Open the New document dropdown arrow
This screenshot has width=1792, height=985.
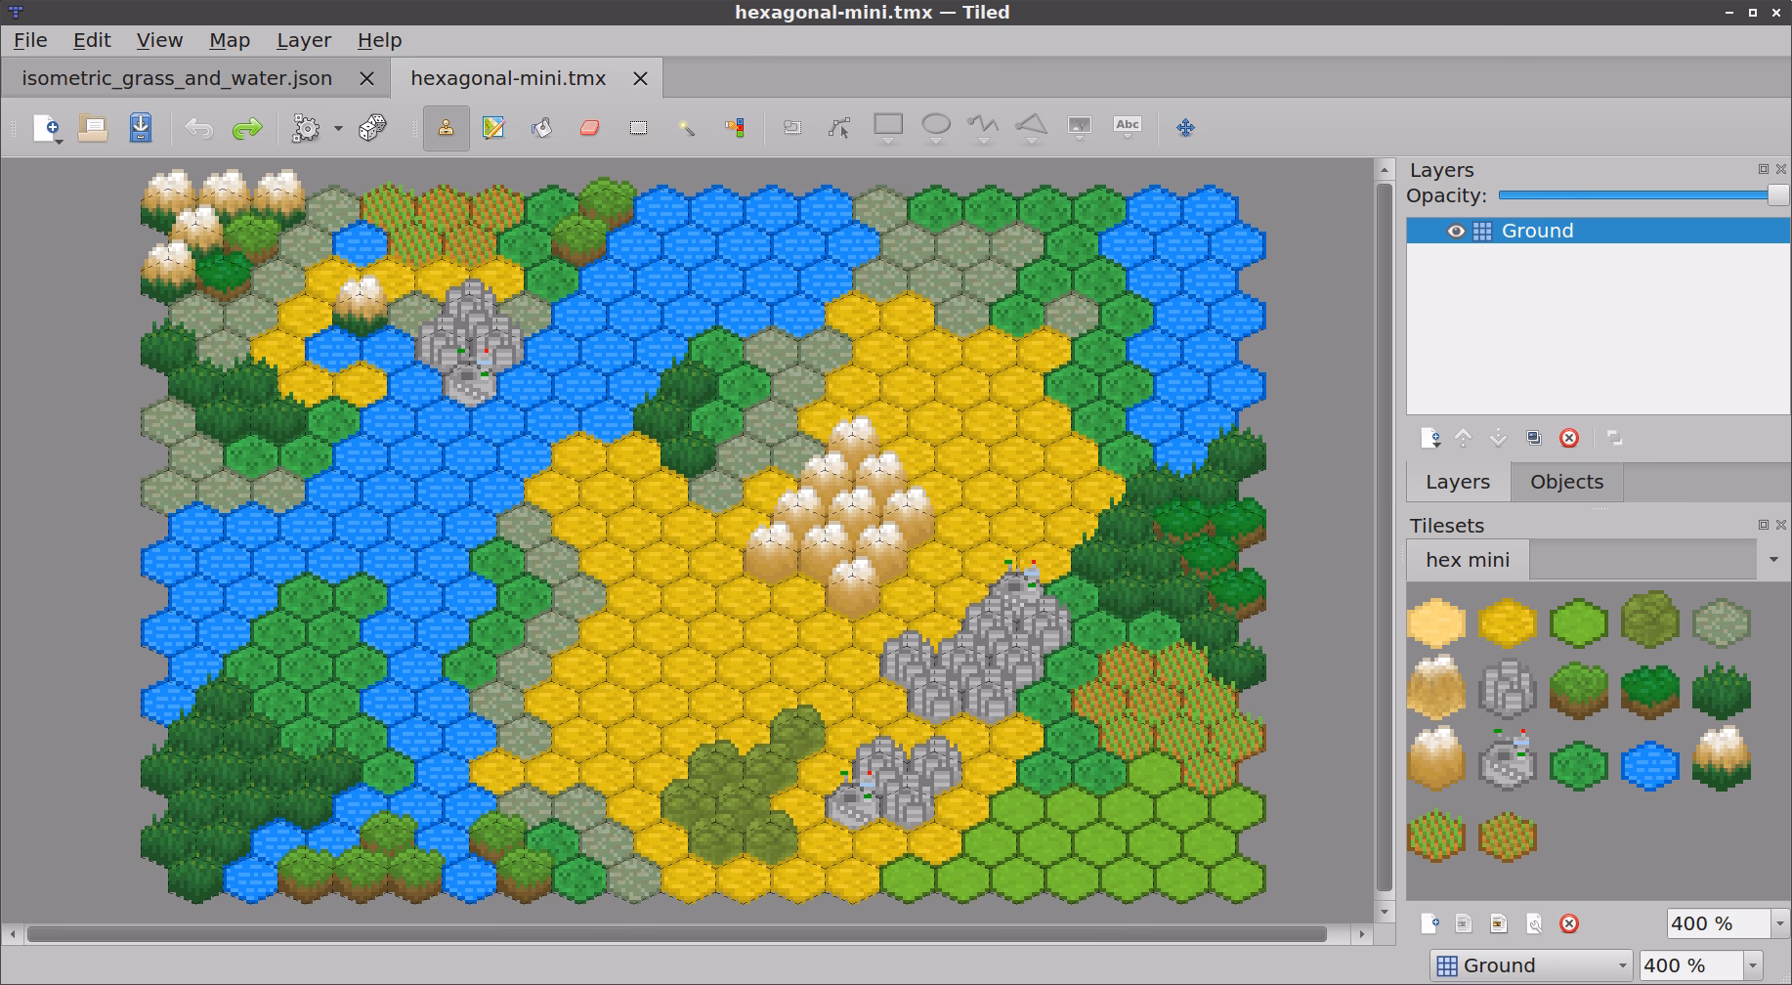[x=60, y=142]
